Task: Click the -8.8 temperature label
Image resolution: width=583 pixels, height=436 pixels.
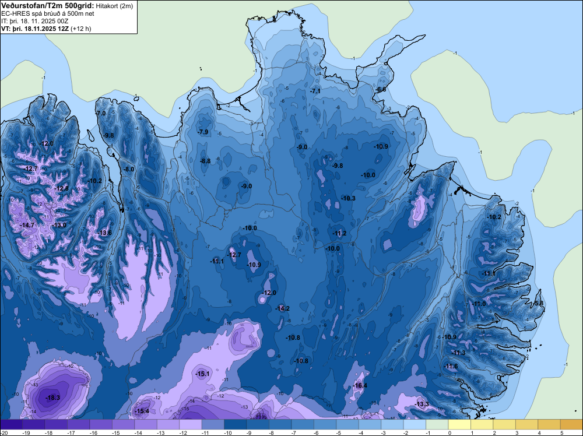Action: pos(205,161)
